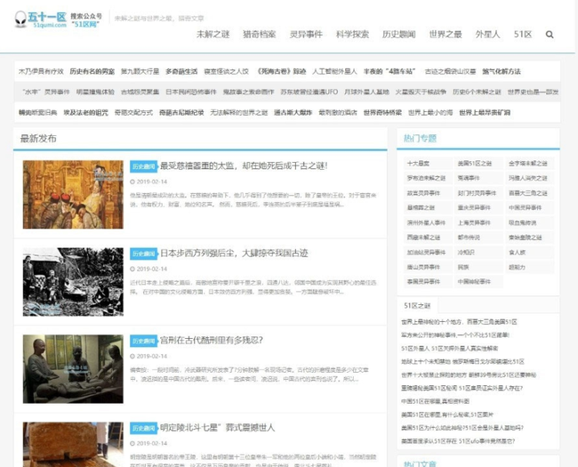This screenshot has height=467, width=578.
Task: Click the 第九颗大行星 tag link
Action: [x=140, y=70]
